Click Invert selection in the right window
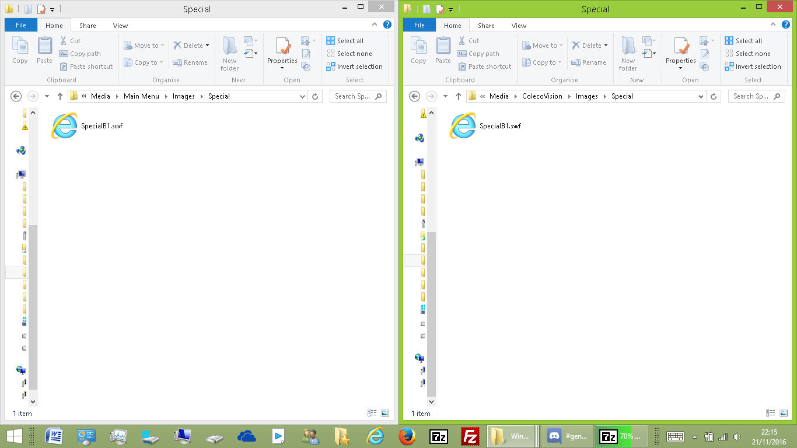Viewport: 797px width, 448px height. 753,66
